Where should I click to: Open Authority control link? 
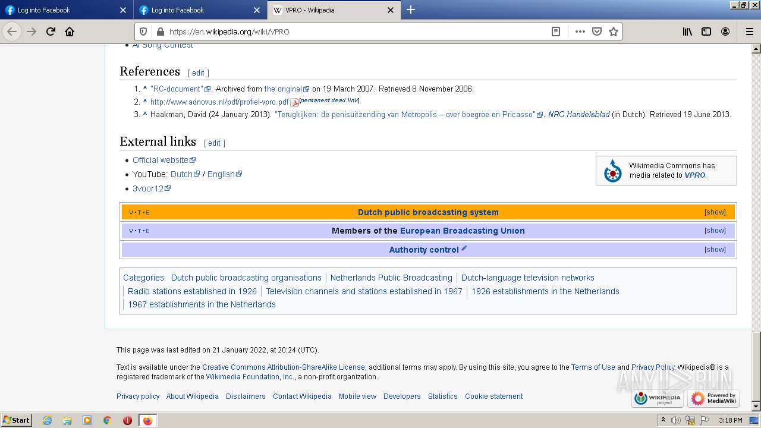point(424,250)
